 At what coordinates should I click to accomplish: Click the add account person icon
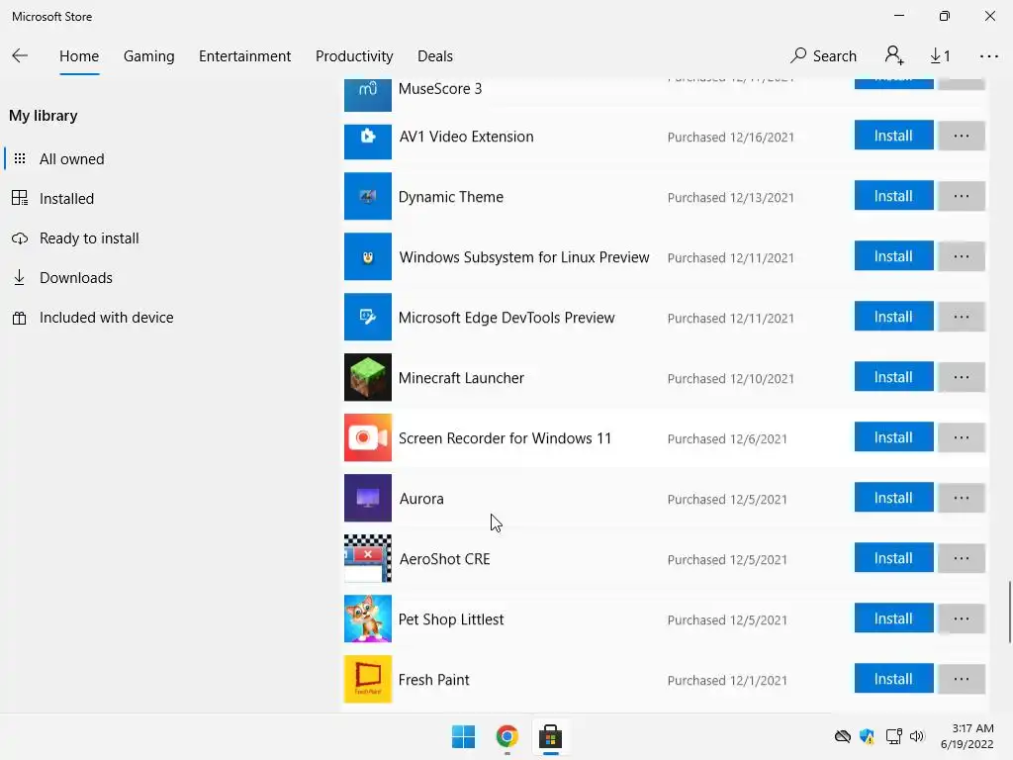pyautogui.click(x=894, y=55)
